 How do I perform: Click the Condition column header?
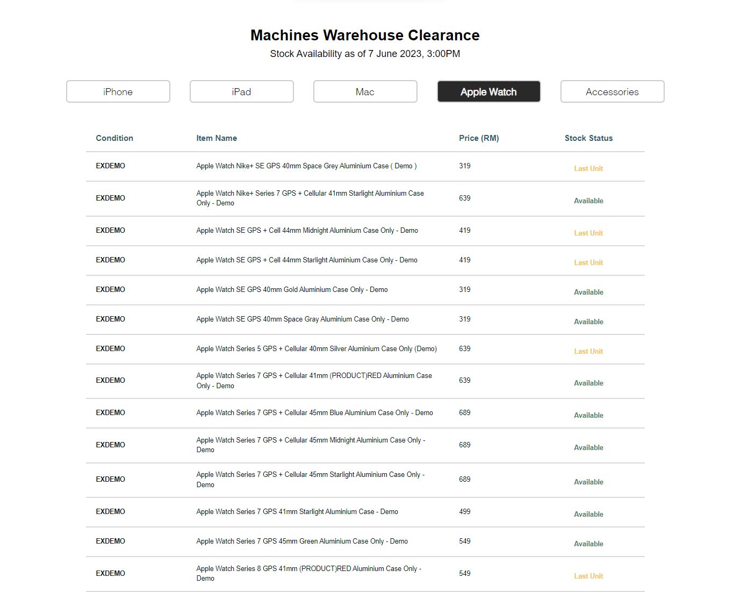(114, 138)
